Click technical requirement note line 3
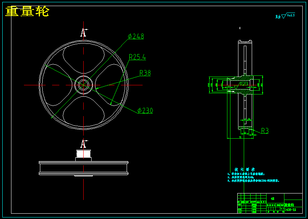This screenshot has width=308, height=219. coord(253,181)
